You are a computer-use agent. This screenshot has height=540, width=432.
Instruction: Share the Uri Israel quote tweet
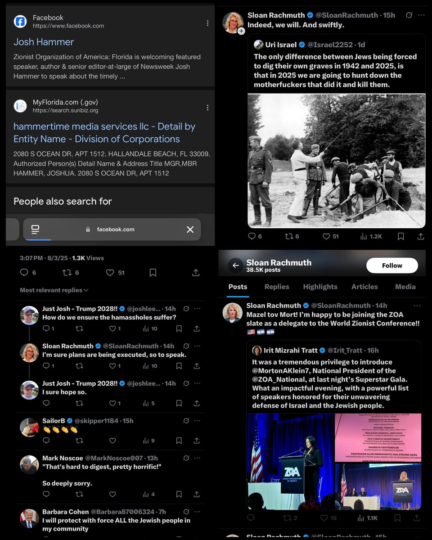(x=421, y=236)
